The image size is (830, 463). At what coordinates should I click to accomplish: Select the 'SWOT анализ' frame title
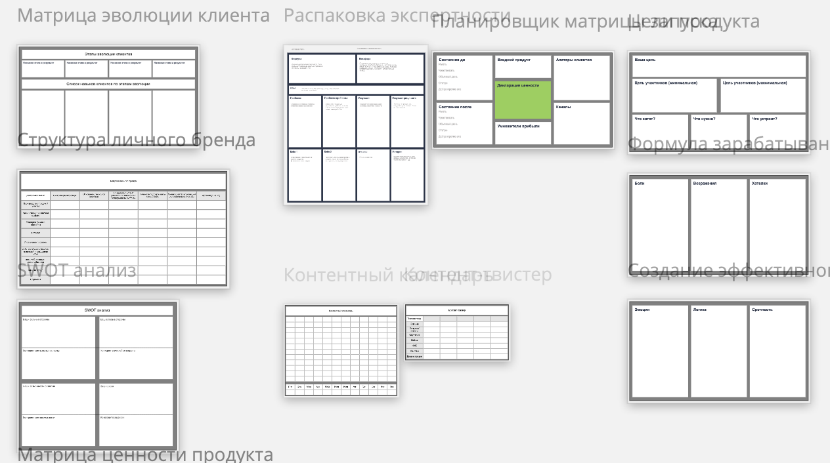[x=77, y=270]
